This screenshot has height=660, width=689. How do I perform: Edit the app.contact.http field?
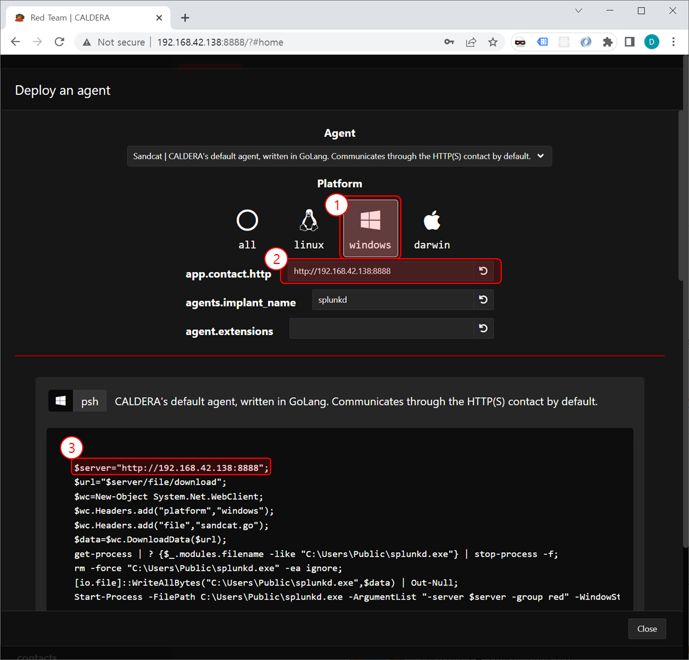[x=380, y=271]
